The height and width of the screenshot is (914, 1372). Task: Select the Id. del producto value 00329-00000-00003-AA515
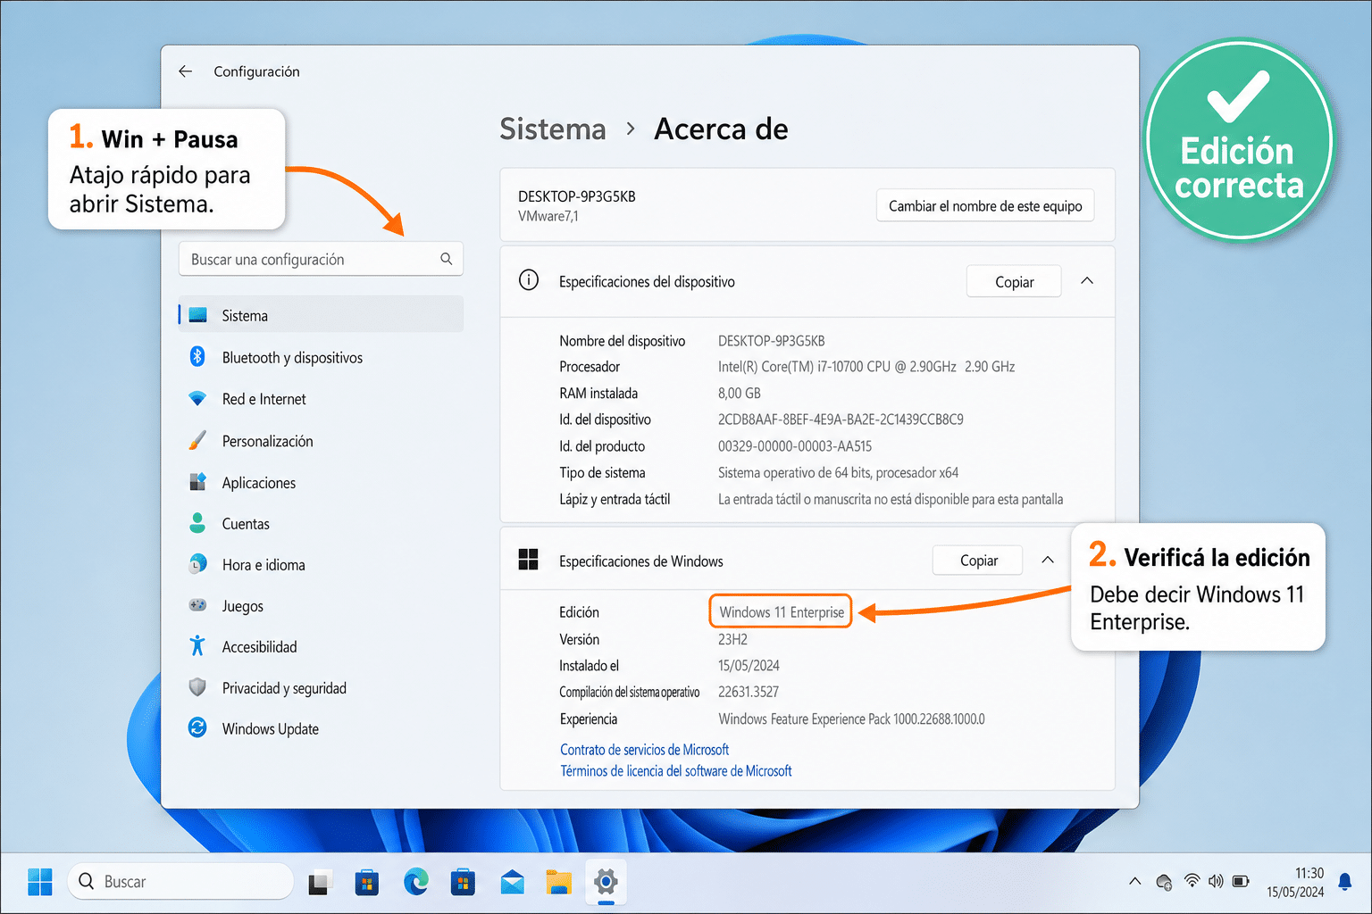pyautogui.click(x=795, y=446)
